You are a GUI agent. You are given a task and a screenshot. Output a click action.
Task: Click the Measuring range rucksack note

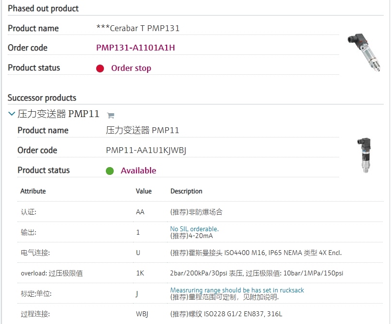click(237, 290)
